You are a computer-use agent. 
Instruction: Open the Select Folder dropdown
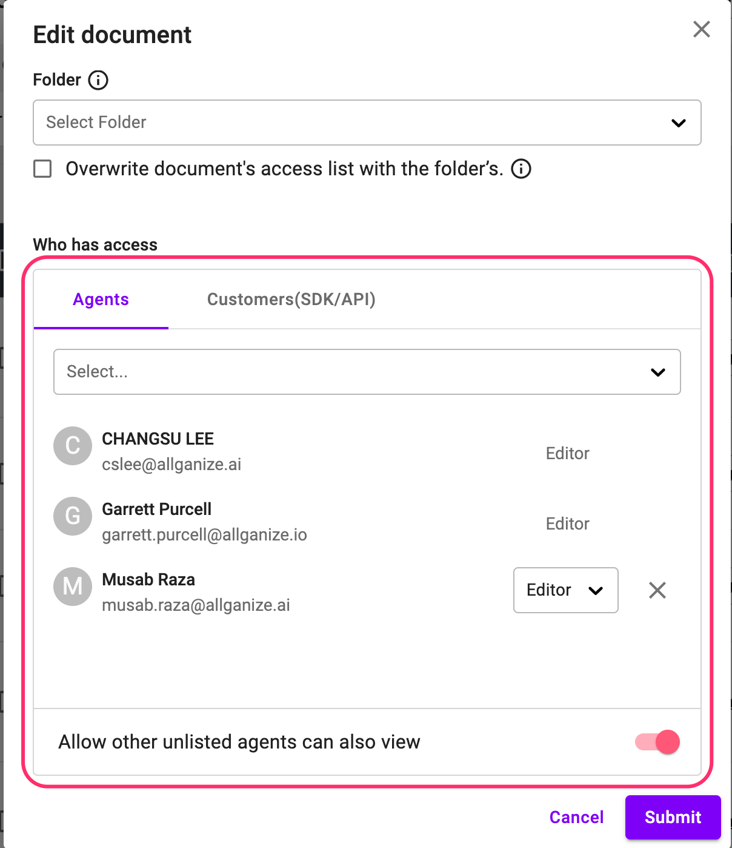[367, 123]
